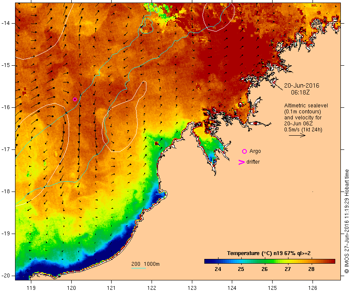
Task: Click longitude label 123
Action: point(192,288)
